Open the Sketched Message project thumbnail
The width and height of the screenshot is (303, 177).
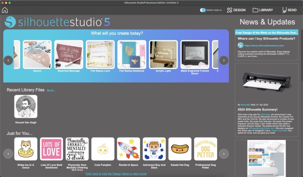[69, 54]
